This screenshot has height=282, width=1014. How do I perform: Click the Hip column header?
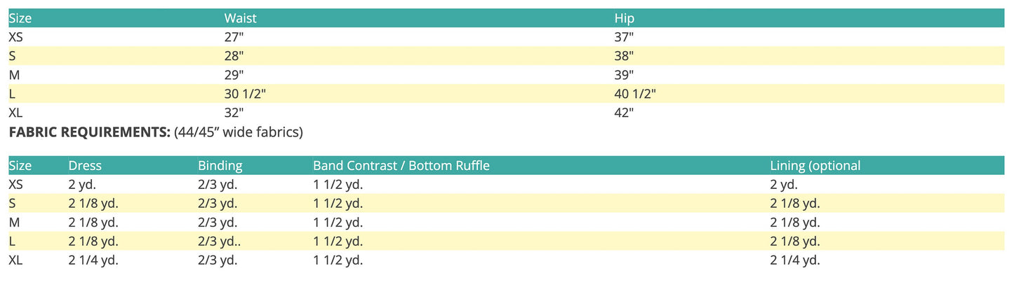624,18
